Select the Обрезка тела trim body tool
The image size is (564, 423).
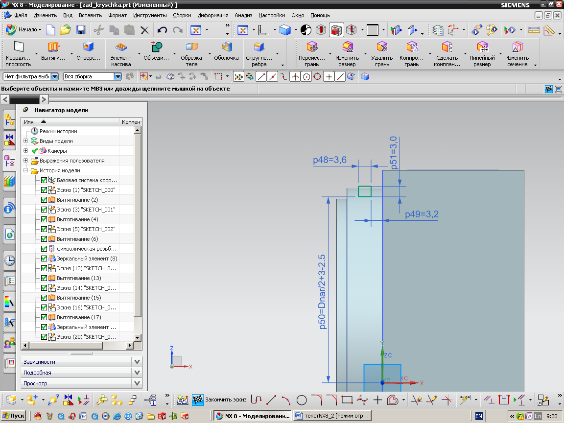[x=191, y=54]
